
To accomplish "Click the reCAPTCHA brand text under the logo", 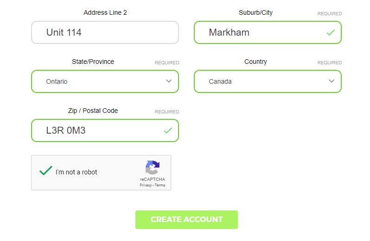I will [x=152, y=179].
